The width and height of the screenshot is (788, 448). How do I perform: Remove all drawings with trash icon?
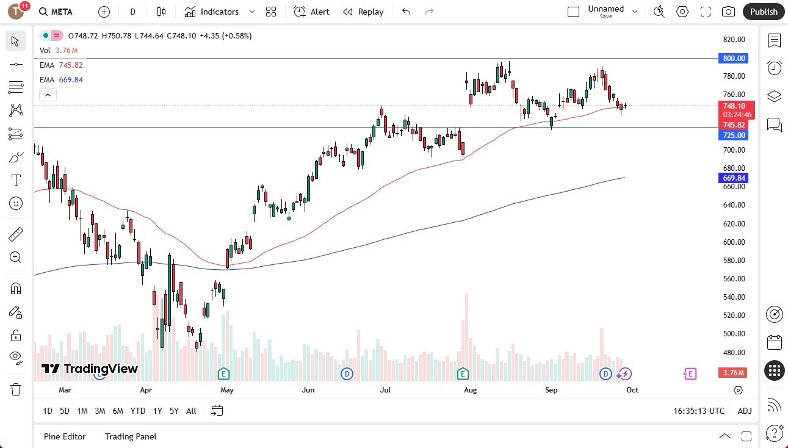(x=15, y=389)
